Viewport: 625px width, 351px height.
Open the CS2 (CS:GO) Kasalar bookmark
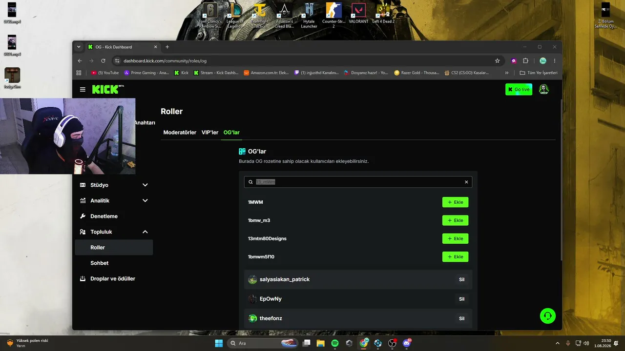[466, 73]
